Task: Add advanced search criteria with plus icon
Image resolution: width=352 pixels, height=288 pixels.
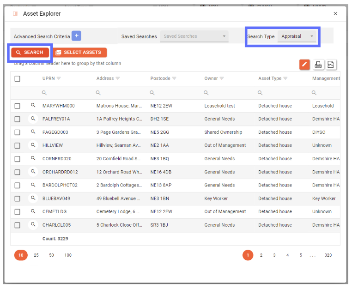Action: coord(76,36)
